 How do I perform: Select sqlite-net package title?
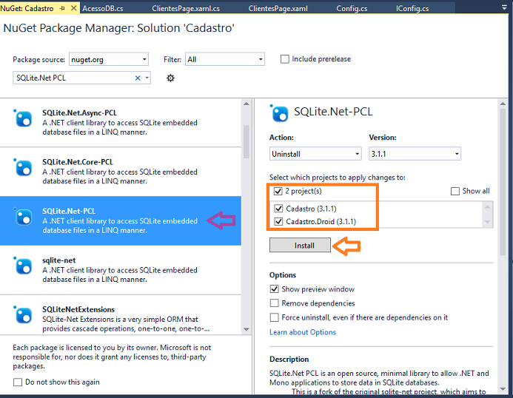(x=59, y=260)
